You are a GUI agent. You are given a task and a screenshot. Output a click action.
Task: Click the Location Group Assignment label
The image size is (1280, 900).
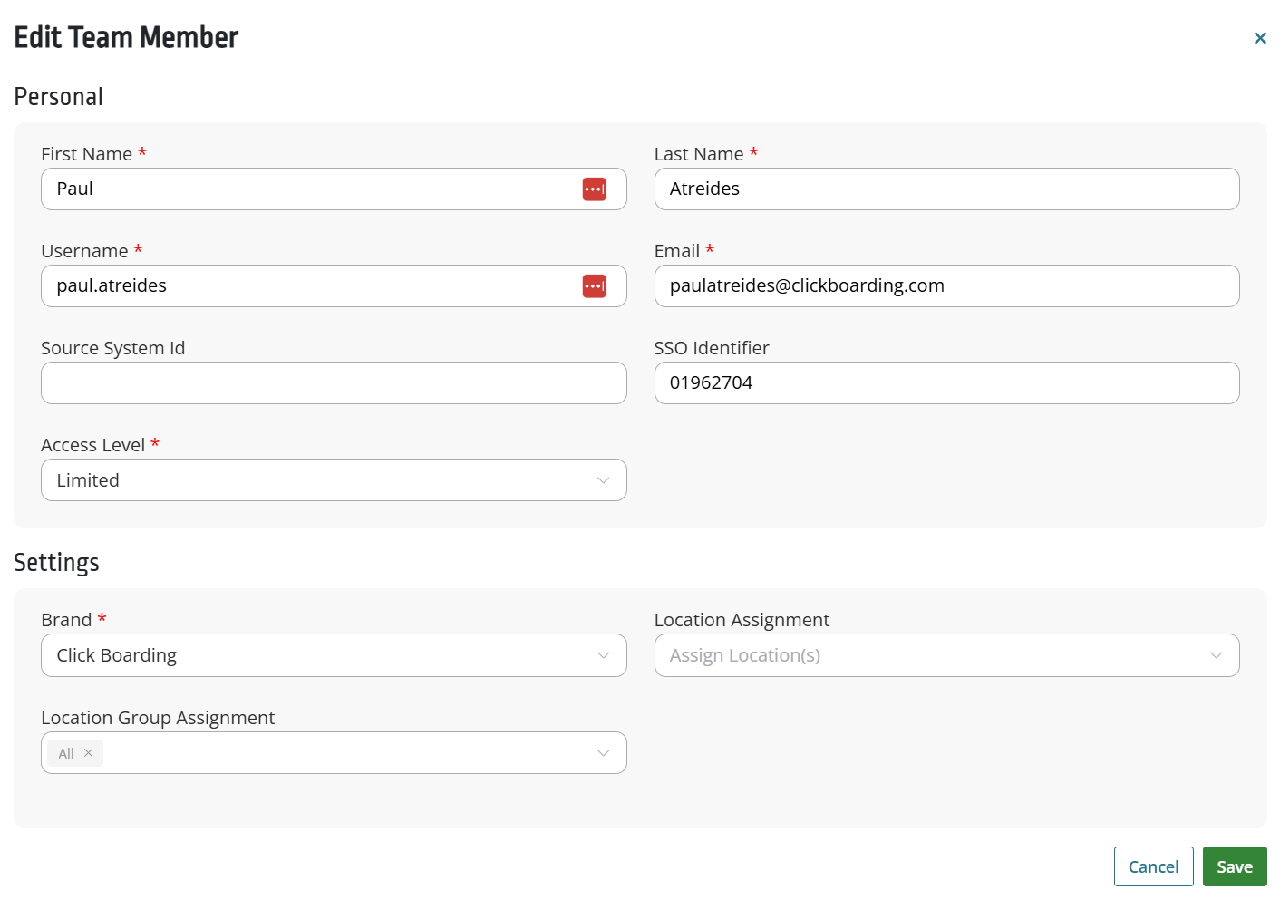tap(158, 718)
